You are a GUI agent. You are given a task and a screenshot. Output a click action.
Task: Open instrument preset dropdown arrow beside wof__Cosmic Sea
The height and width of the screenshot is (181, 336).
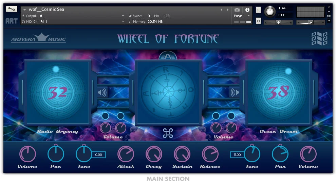click(x=24, y=10)
